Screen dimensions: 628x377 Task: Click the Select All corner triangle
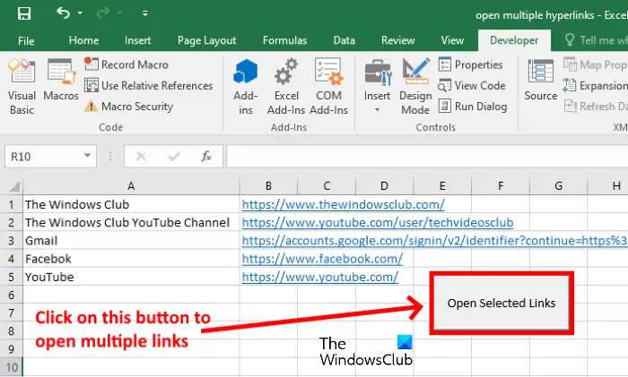click(x=13, y=186)
